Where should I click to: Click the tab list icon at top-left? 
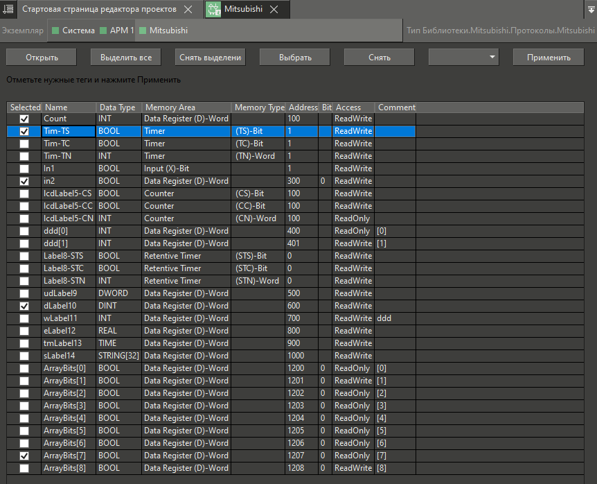coord(9,10)
